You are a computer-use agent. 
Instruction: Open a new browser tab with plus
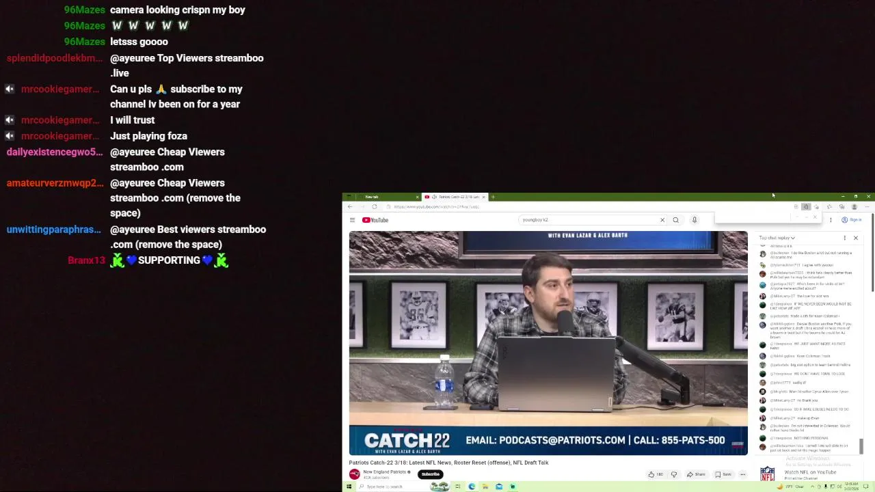[493, 197]
